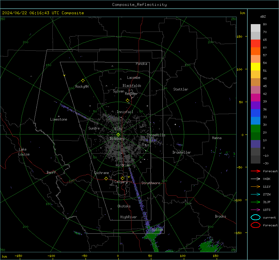Click the green 31JP arrow symbol
279x260 pixels.
255,202
